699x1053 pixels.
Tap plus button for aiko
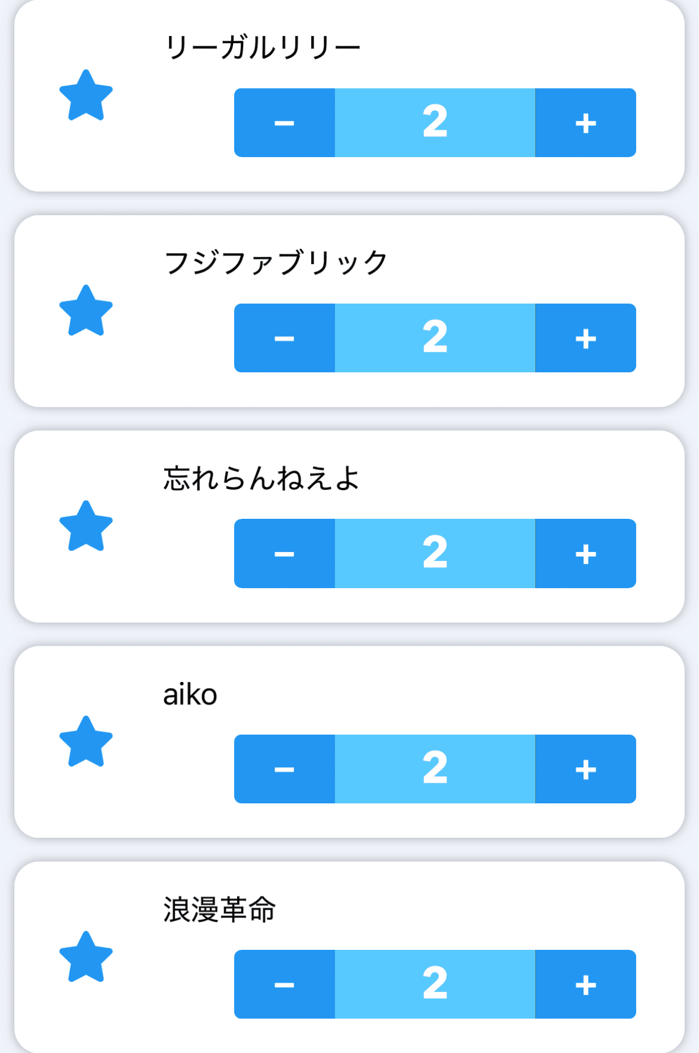(586, 769)
